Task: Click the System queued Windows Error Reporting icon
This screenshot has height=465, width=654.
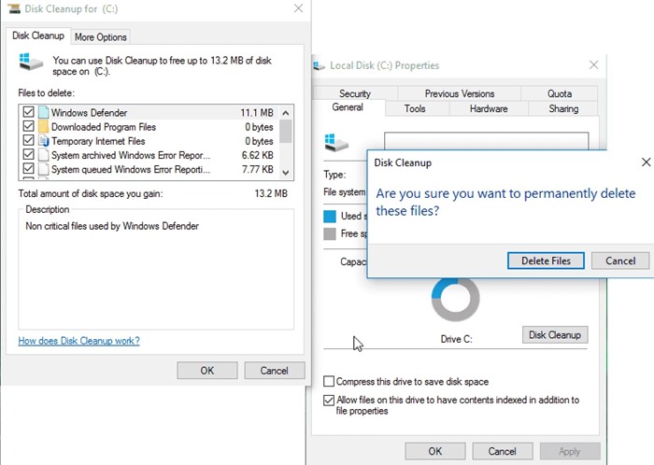Action: click(x=43, y=169)
